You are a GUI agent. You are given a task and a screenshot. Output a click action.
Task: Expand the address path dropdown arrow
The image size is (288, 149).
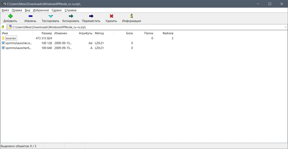tap(285, 27)
